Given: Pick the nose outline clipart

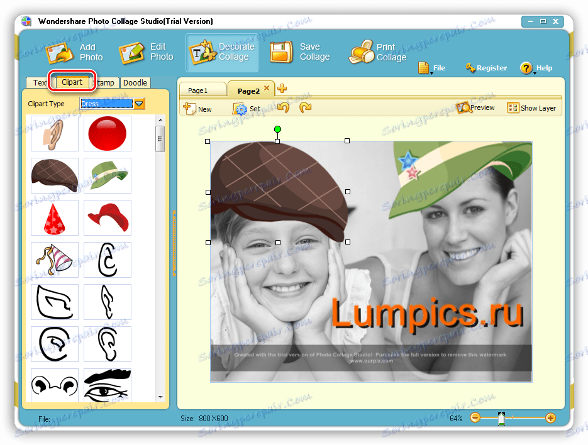Looking at the screenshot, I should tap(55, 385).
